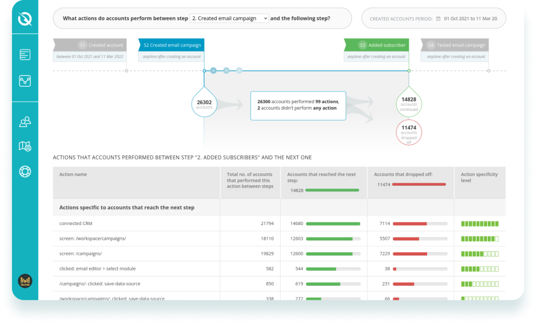Image resolution: width=536 pixels, height=324 pixels.
Task: Select the S3 Added subscriber step
Action: coord(376,45)
